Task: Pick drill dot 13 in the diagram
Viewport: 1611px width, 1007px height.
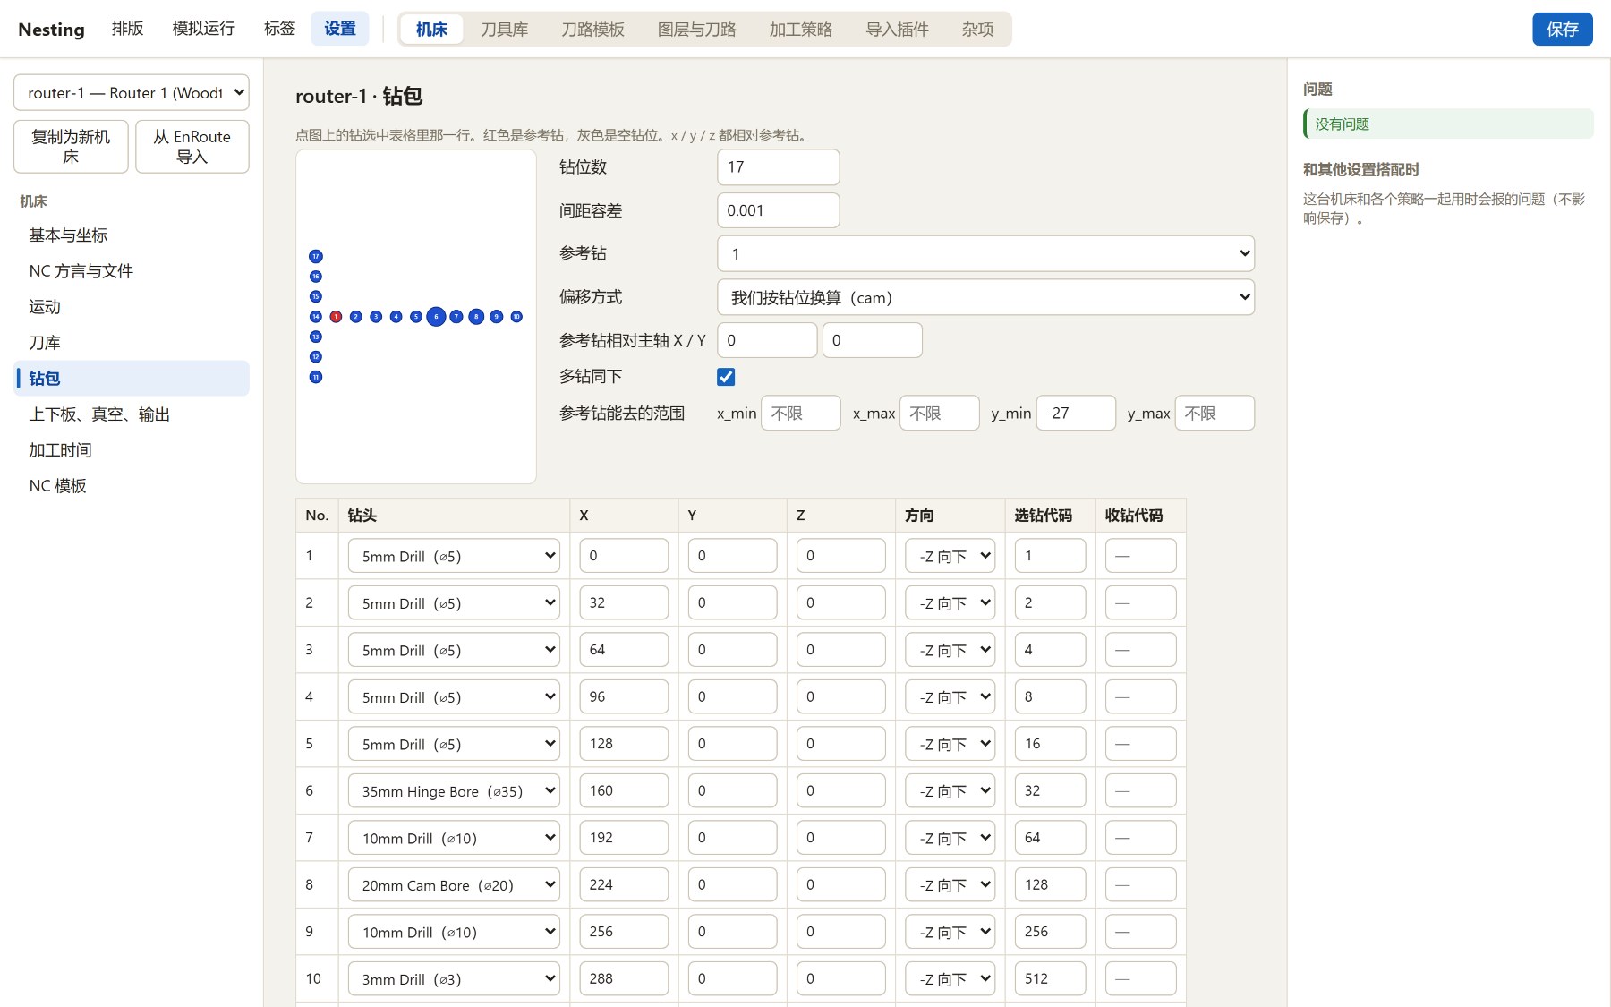Action: pos(316,337)
